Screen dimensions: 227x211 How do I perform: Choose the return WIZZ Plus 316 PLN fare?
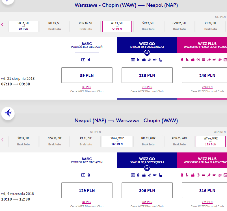[207, 190]
